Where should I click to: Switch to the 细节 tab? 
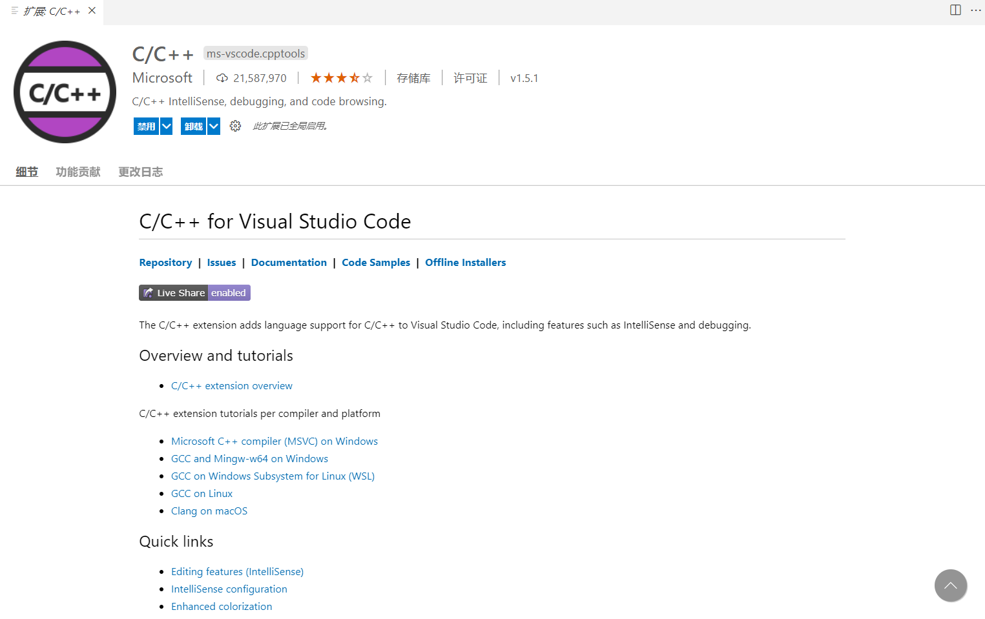pos(27,172)
